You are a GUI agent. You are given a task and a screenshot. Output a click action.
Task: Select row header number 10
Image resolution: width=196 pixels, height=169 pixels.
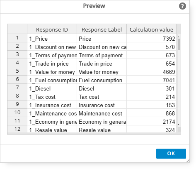(x=17, y=113)
